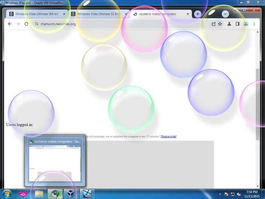Open the VirtualBox cube taskbar icon
Viewport: 265px width, 199px height.
[x=71, y=194]
